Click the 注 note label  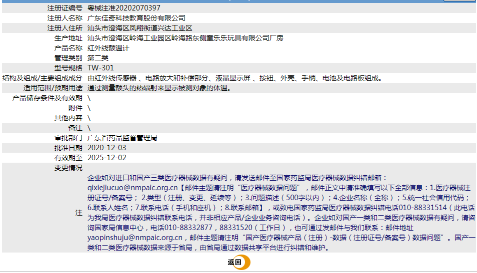tap(79, 213)
